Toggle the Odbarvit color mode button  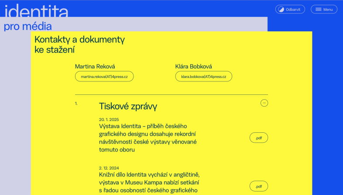290,10
